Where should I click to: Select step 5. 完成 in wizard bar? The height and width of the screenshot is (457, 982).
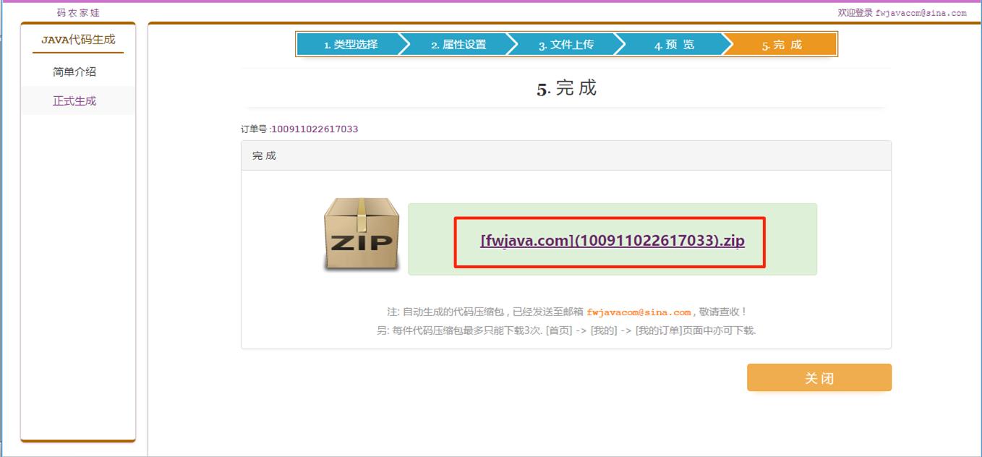coord(782,45)
